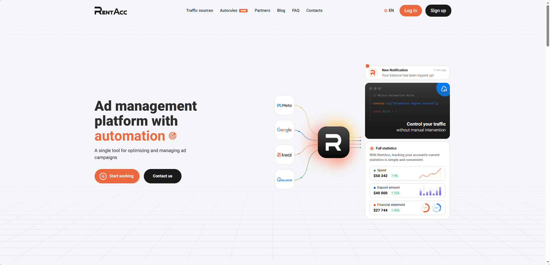The image size is (550, 265).
Task: Click the 'new' badge beside Autorules
Action: (243, 11)
